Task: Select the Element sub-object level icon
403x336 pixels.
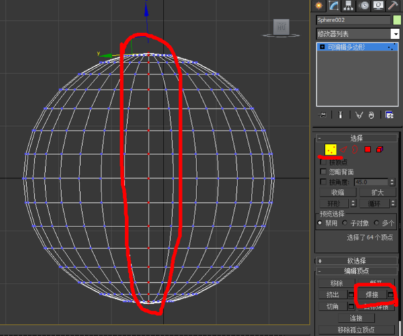Action: pos(379,149)
